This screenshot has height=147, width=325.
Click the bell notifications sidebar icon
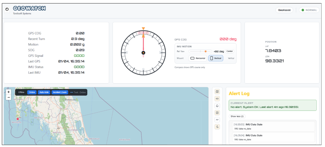(217, 106)
